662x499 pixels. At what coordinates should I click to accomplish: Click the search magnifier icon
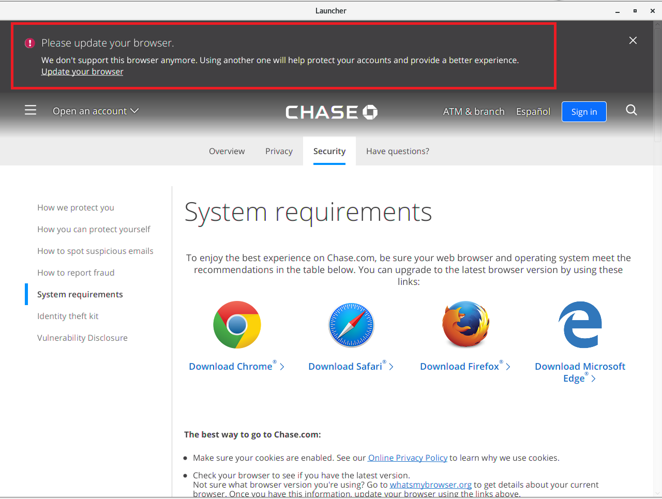click(631, 110)
